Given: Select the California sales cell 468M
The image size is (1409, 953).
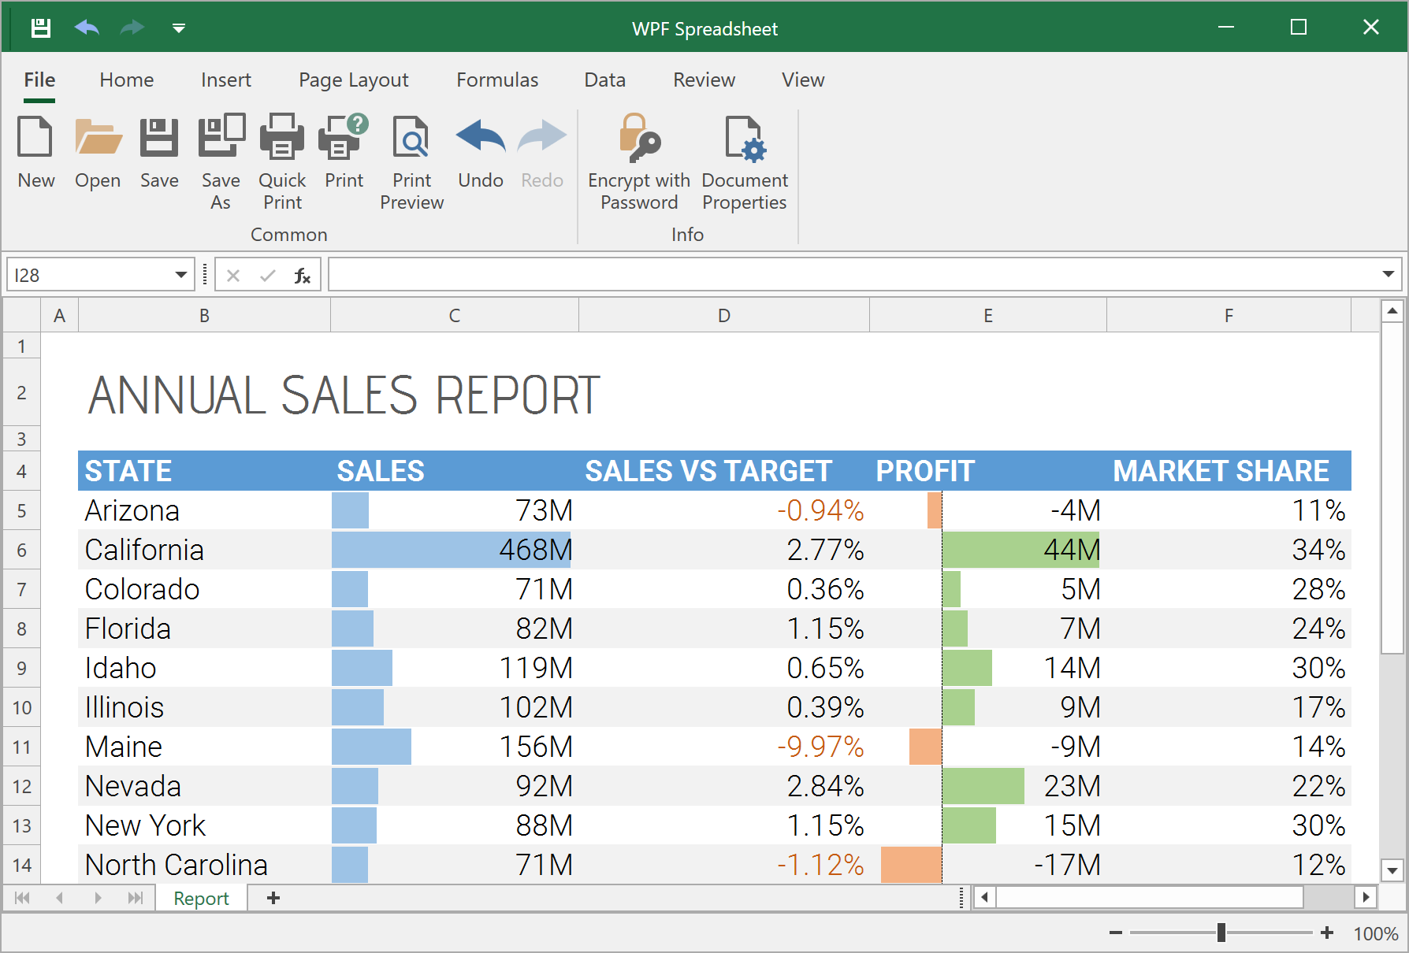Looking at the screenshot, I should point(455,550).
